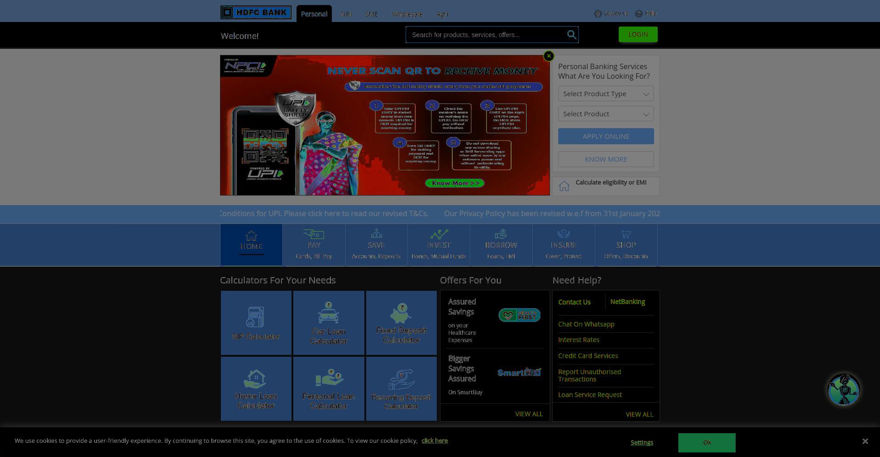Open the SAVE accounts and deposits section
The width and height of the screenshot is (880, 457).
(x=376, y=245)
